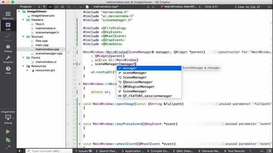Toggle the left sidebar visibility
The image size is (273, 153).
point(20,151)
